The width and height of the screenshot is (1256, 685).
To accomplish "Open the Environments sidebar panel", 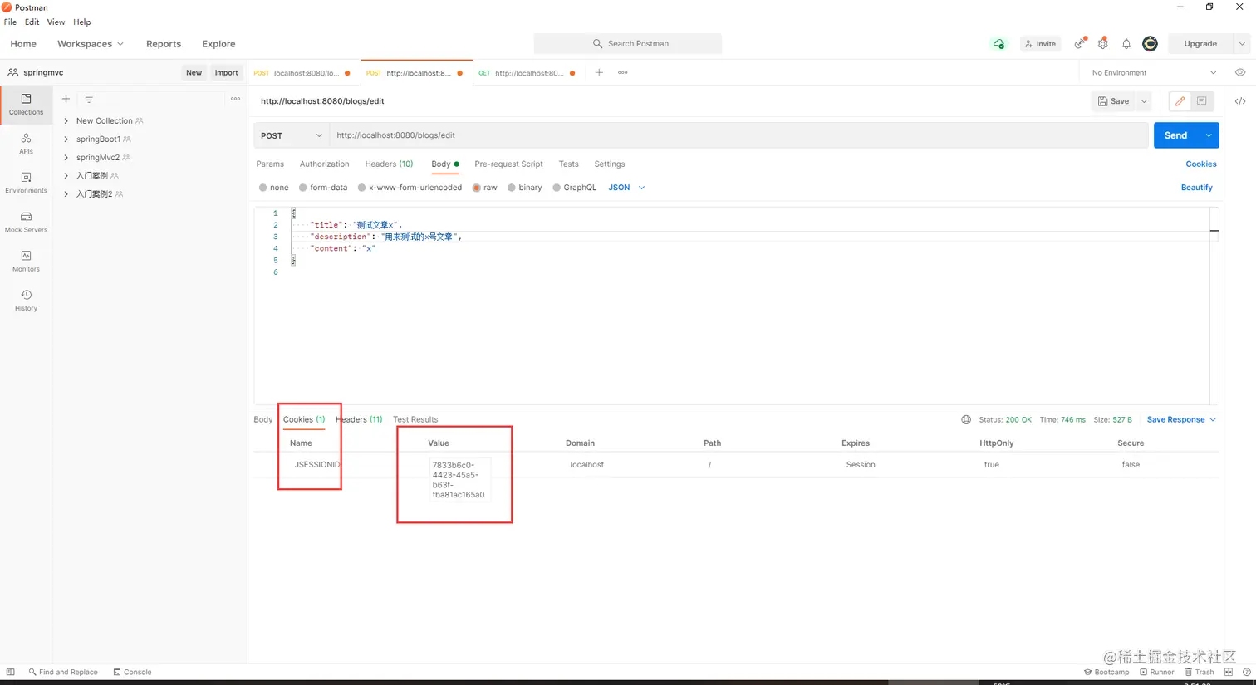I will tap(26, 182).
